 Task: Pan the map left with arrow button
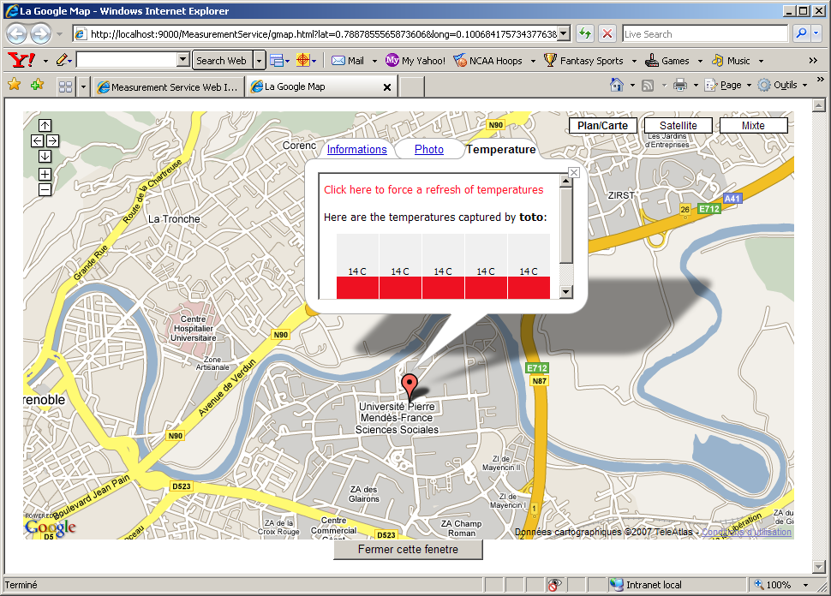(37, 140)
